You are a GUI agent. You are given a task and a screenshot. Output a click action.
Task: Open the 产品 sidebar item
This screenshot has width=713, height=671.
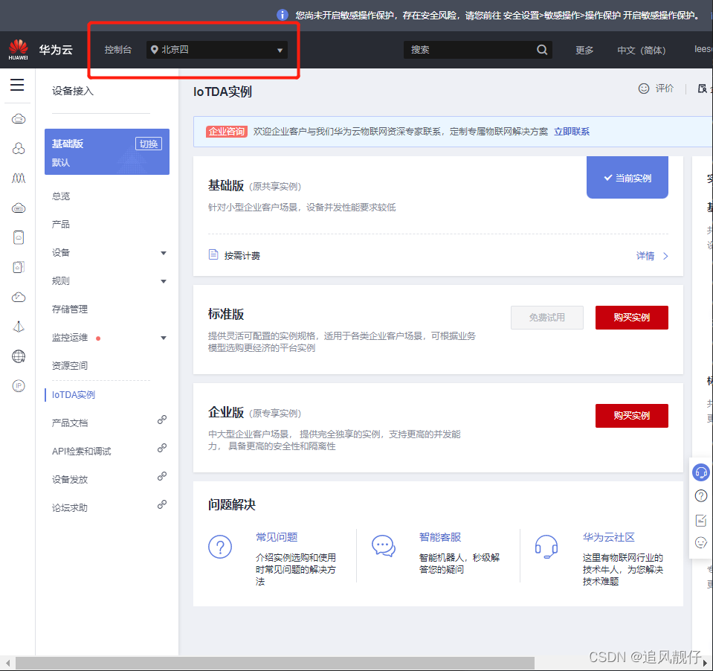(61, 224)
